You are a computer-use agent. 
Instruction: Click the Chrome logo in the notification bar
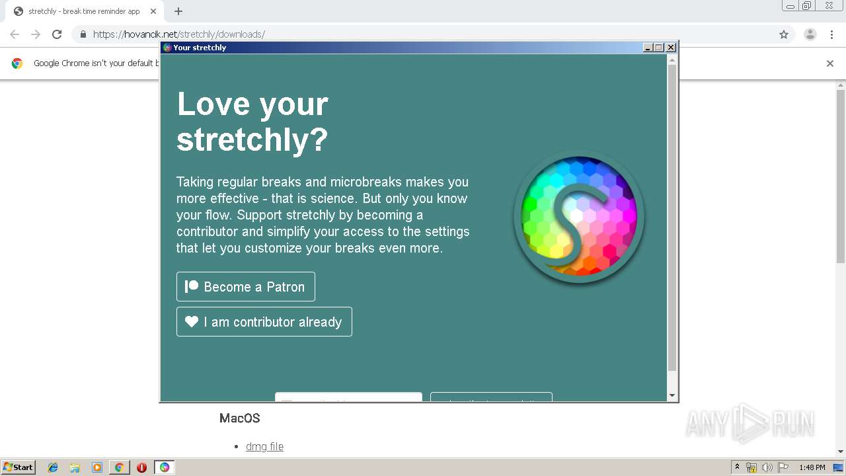17,63
